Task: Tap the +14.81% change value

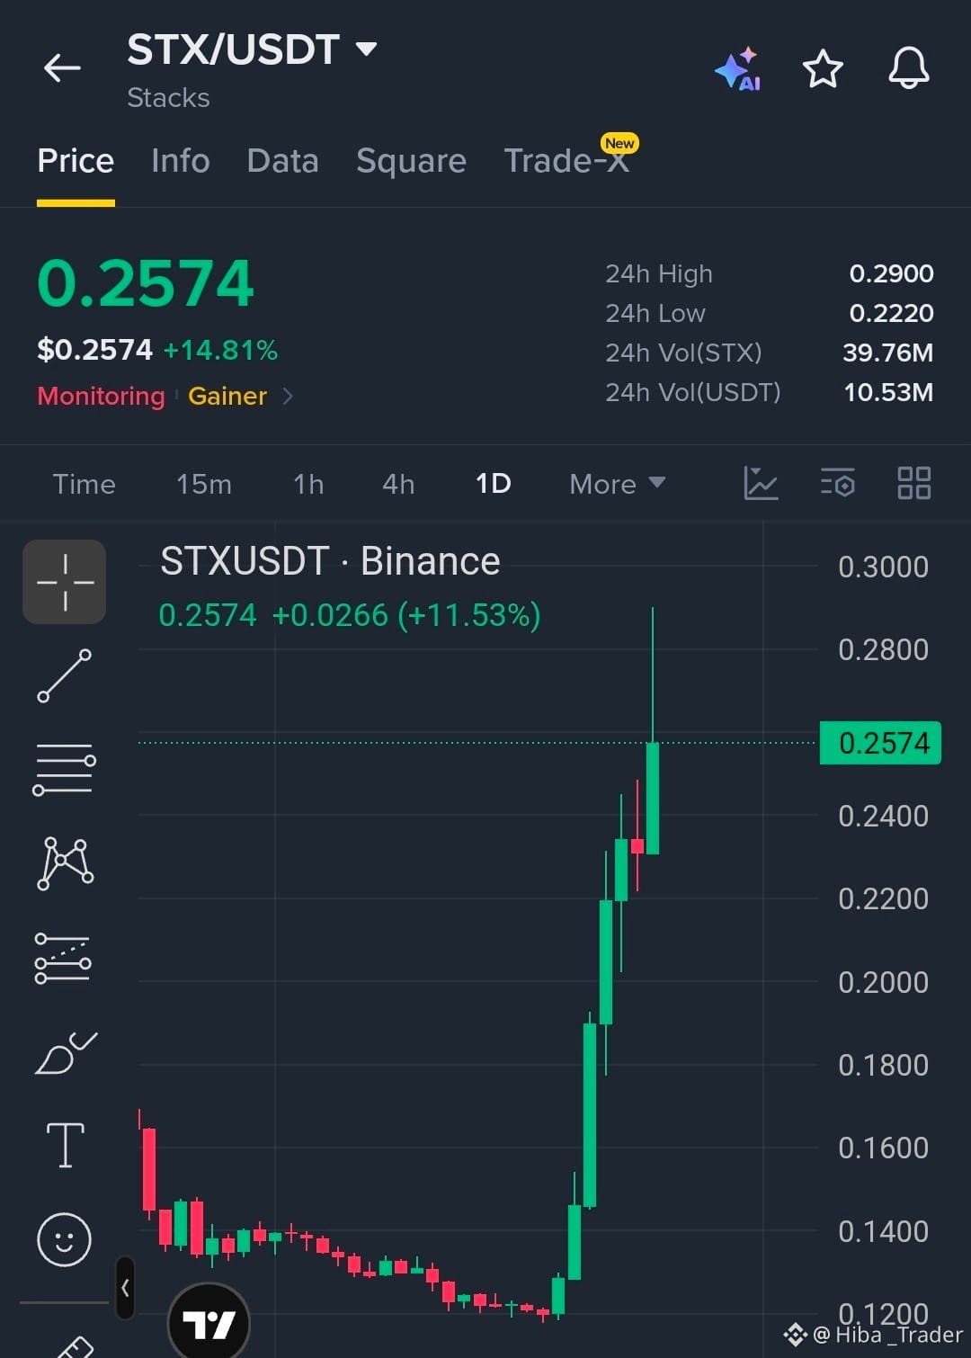Action: (x=220, y=350)
